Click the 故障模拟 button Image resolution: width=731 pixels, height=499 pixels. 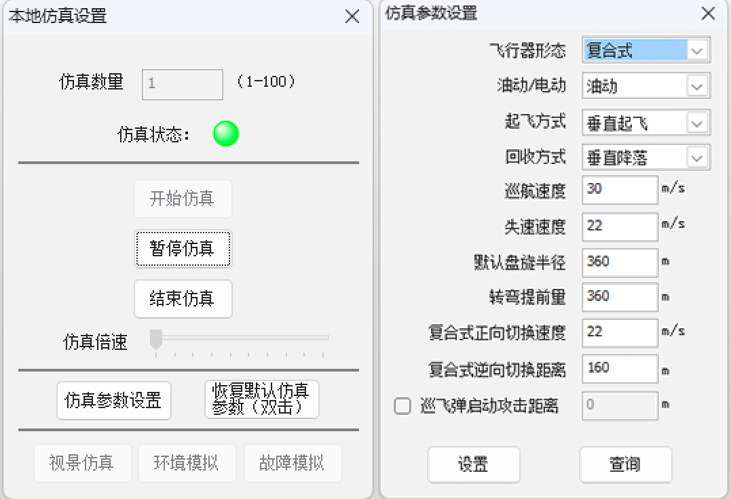293,462
